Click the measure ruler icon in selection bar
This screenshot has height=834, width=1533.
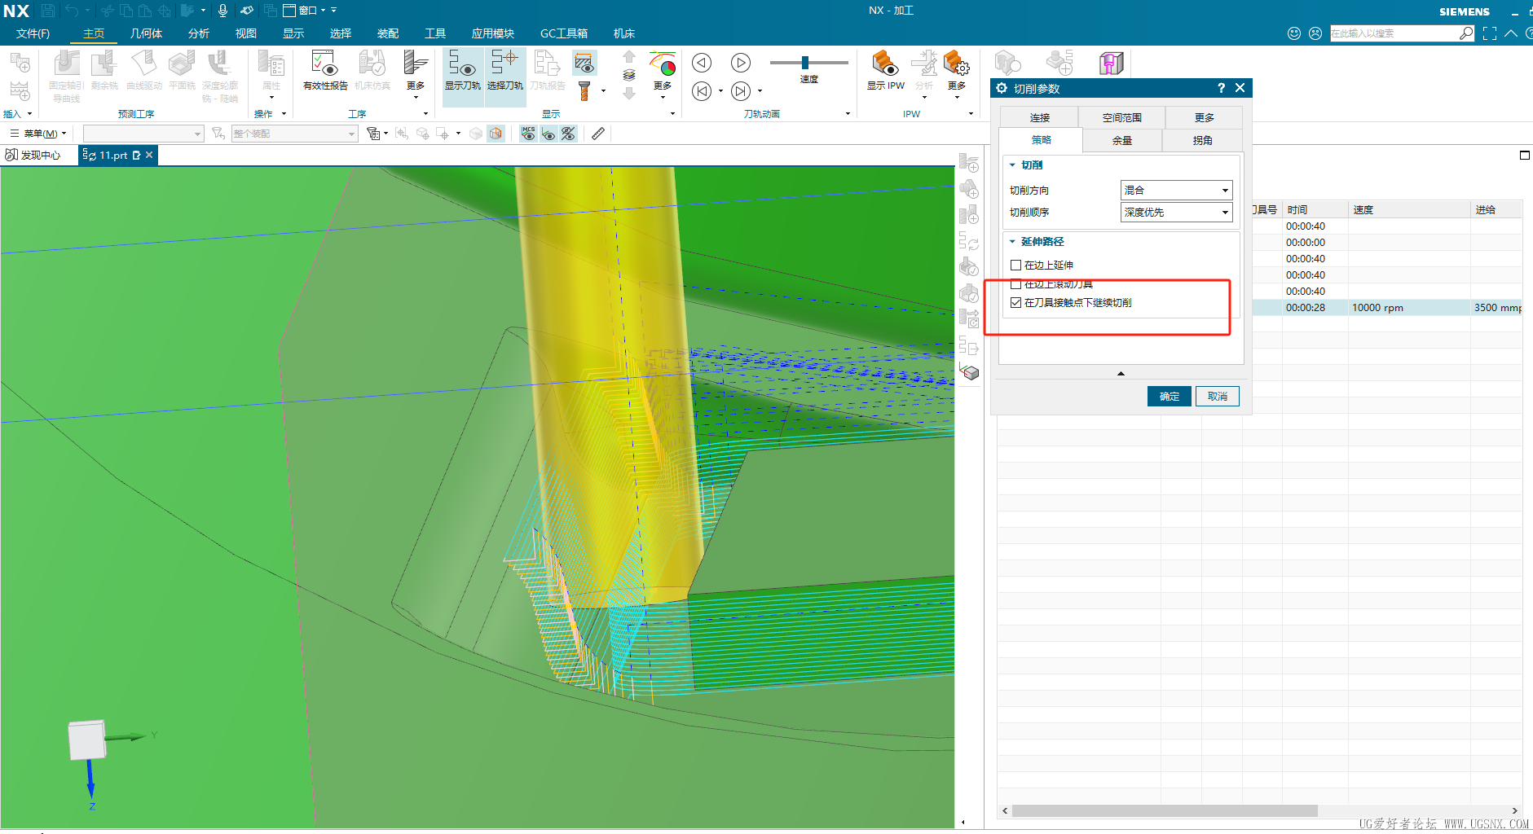[598, 134]
